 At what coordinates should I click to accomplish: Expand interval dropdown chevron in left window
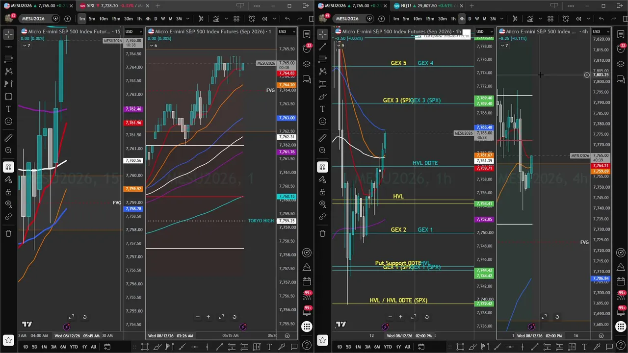point(188,19)
